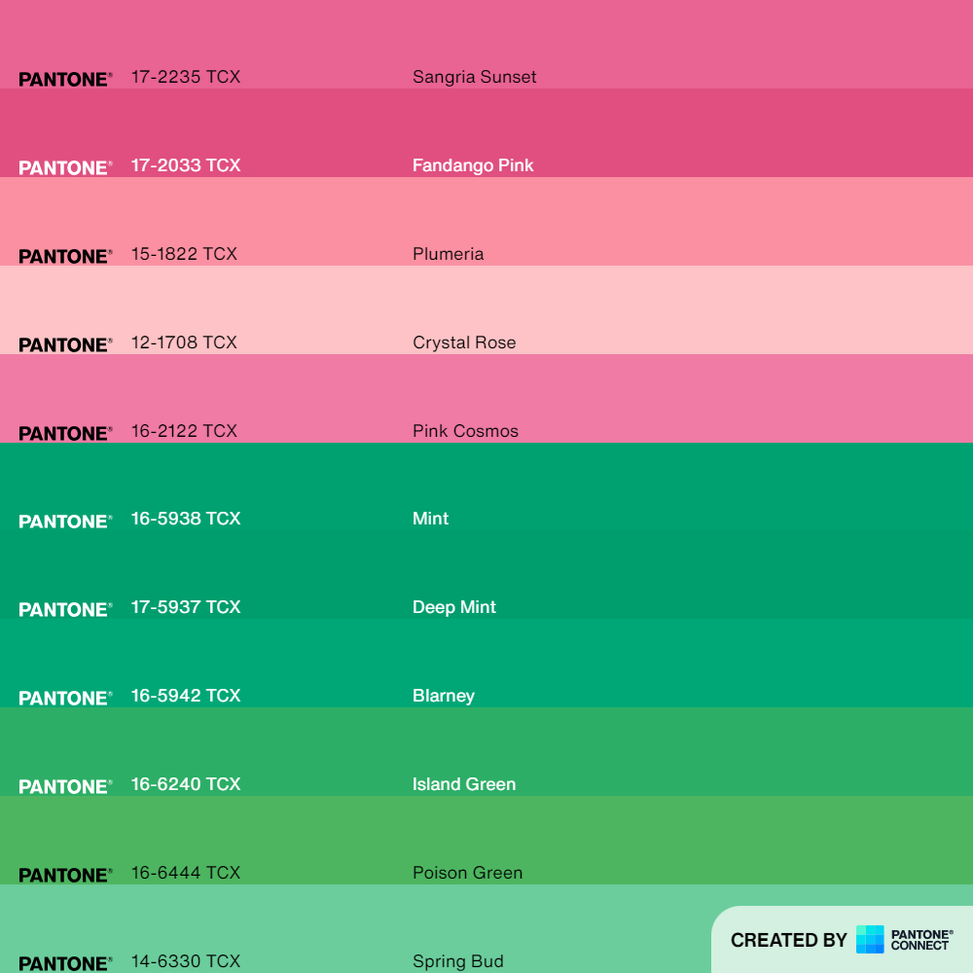Click the color name Spring Bud
Viewport: 973px width, 973px height.
tap(458, 962)
